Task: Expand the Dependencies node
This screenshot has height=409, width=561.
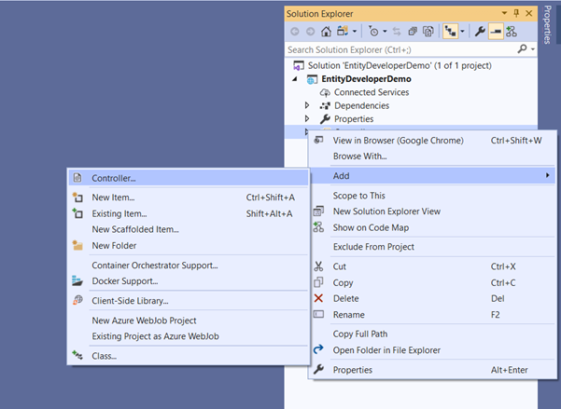Action: pyautogui.click(x=307, y=105)
